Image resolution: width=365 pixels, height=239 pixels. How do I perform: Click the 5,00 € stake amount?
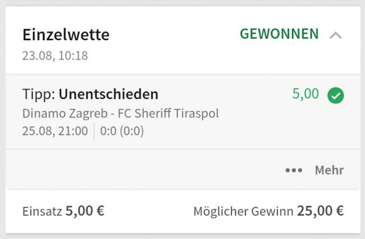click(85, 211)
